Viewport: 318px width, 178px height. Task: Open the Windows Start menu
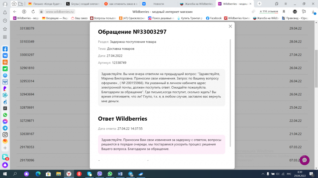click(5, 174)
